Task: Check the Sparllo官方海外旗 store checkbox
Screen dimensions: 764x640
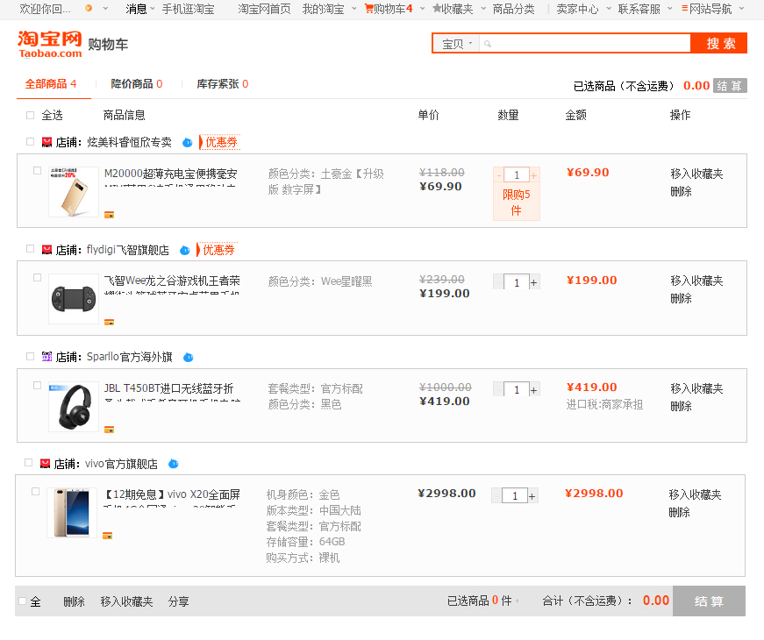Action: coord(30,357)
